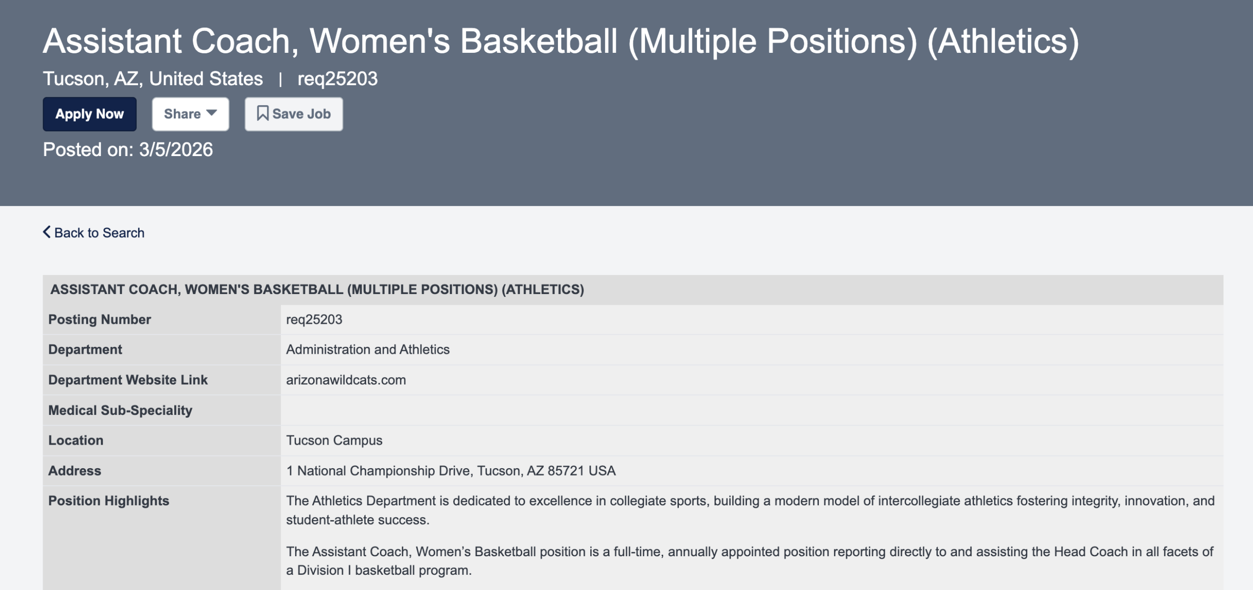The height and width of the screenshot is (590, 1253).
Task: Click Administration and Athletics department value
Action: [368, 349]
